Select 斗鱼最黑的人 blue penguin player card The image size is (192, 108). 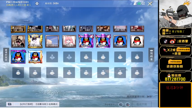[x=120, y=41]
